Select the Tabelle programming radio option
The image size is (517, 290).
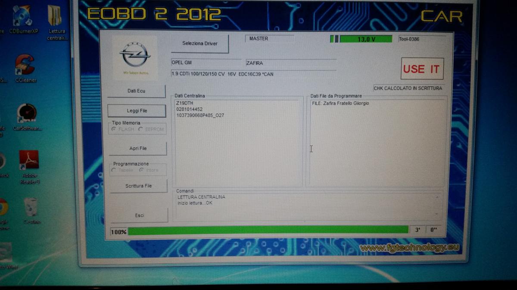click(x=123, y=170)
